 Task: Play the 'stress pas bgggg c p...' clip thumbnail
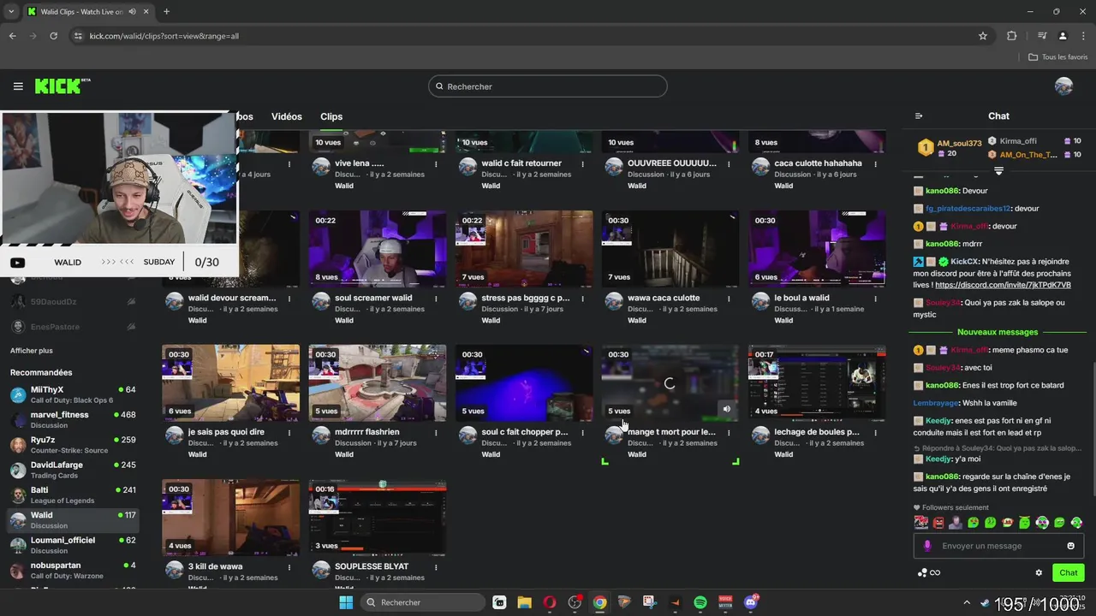pos(524,249)
